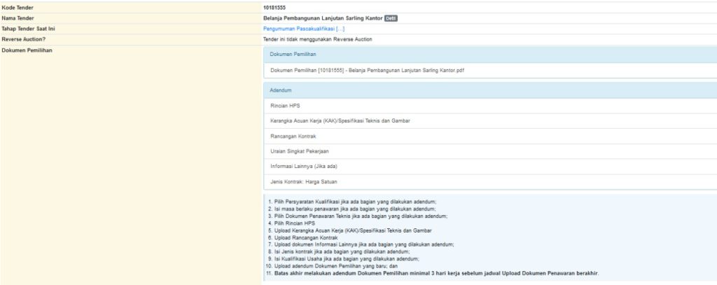Click the tender code 10181555
Screen dimensions: 717x285
275,8
